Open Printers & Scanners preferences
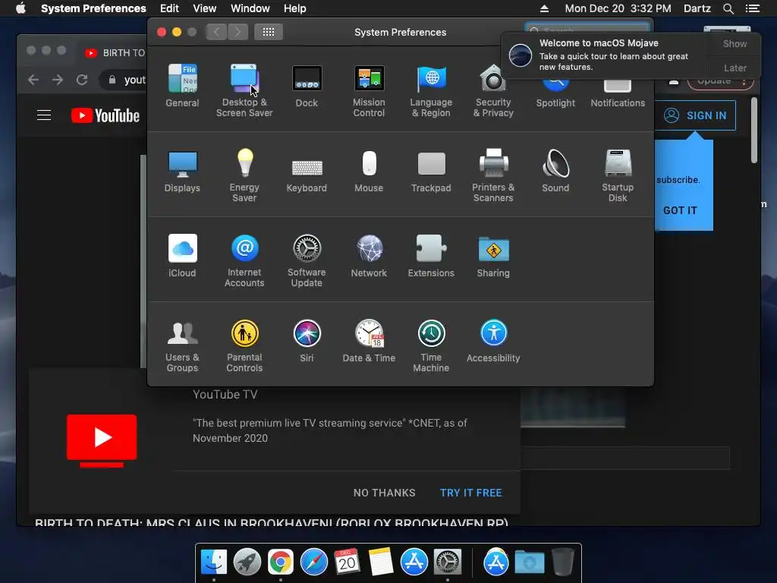Image resolution: width=777 pixels, height=583 pixels. [x=493, y=175]
